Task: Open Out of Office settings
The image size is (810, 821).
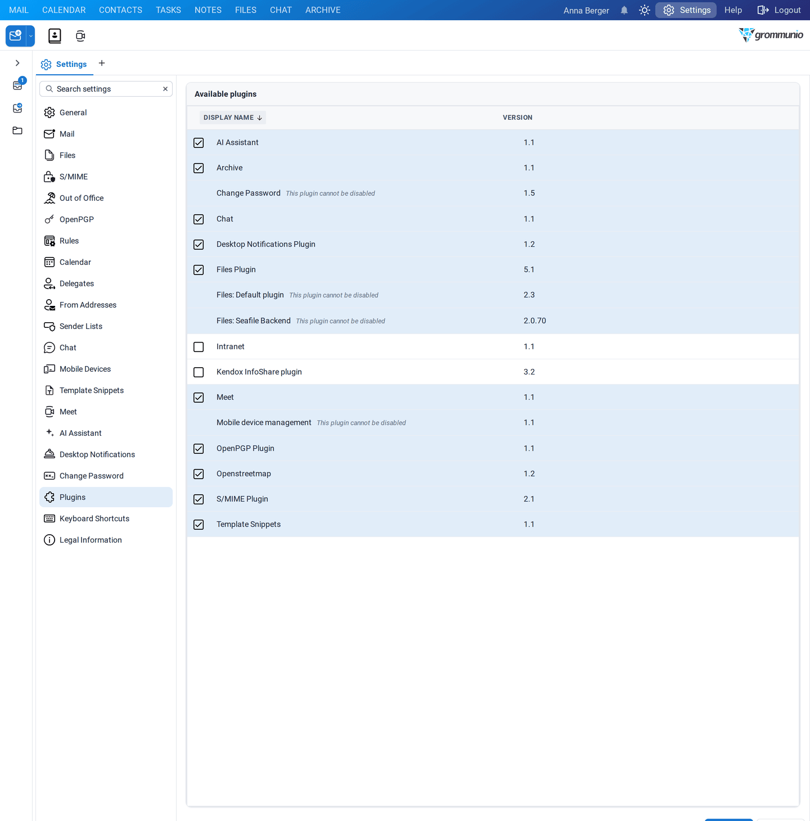Action: pyautogui.click(x=106, y=198)
